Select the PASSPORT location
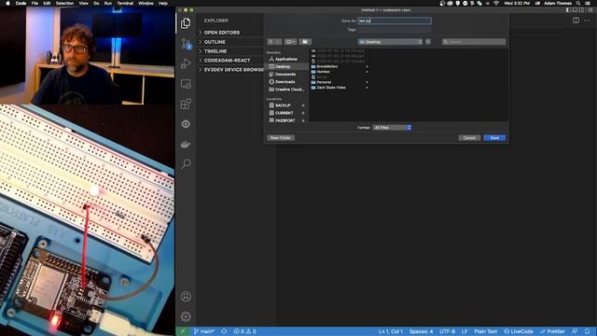This screenshot has width=597, height=336. (286, 120)
